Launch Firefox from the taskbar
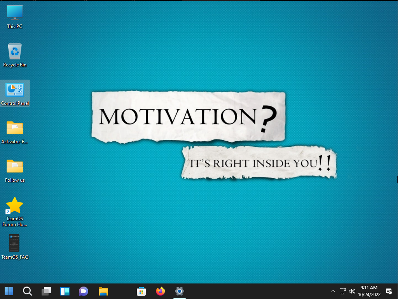 tap(161, 291)
